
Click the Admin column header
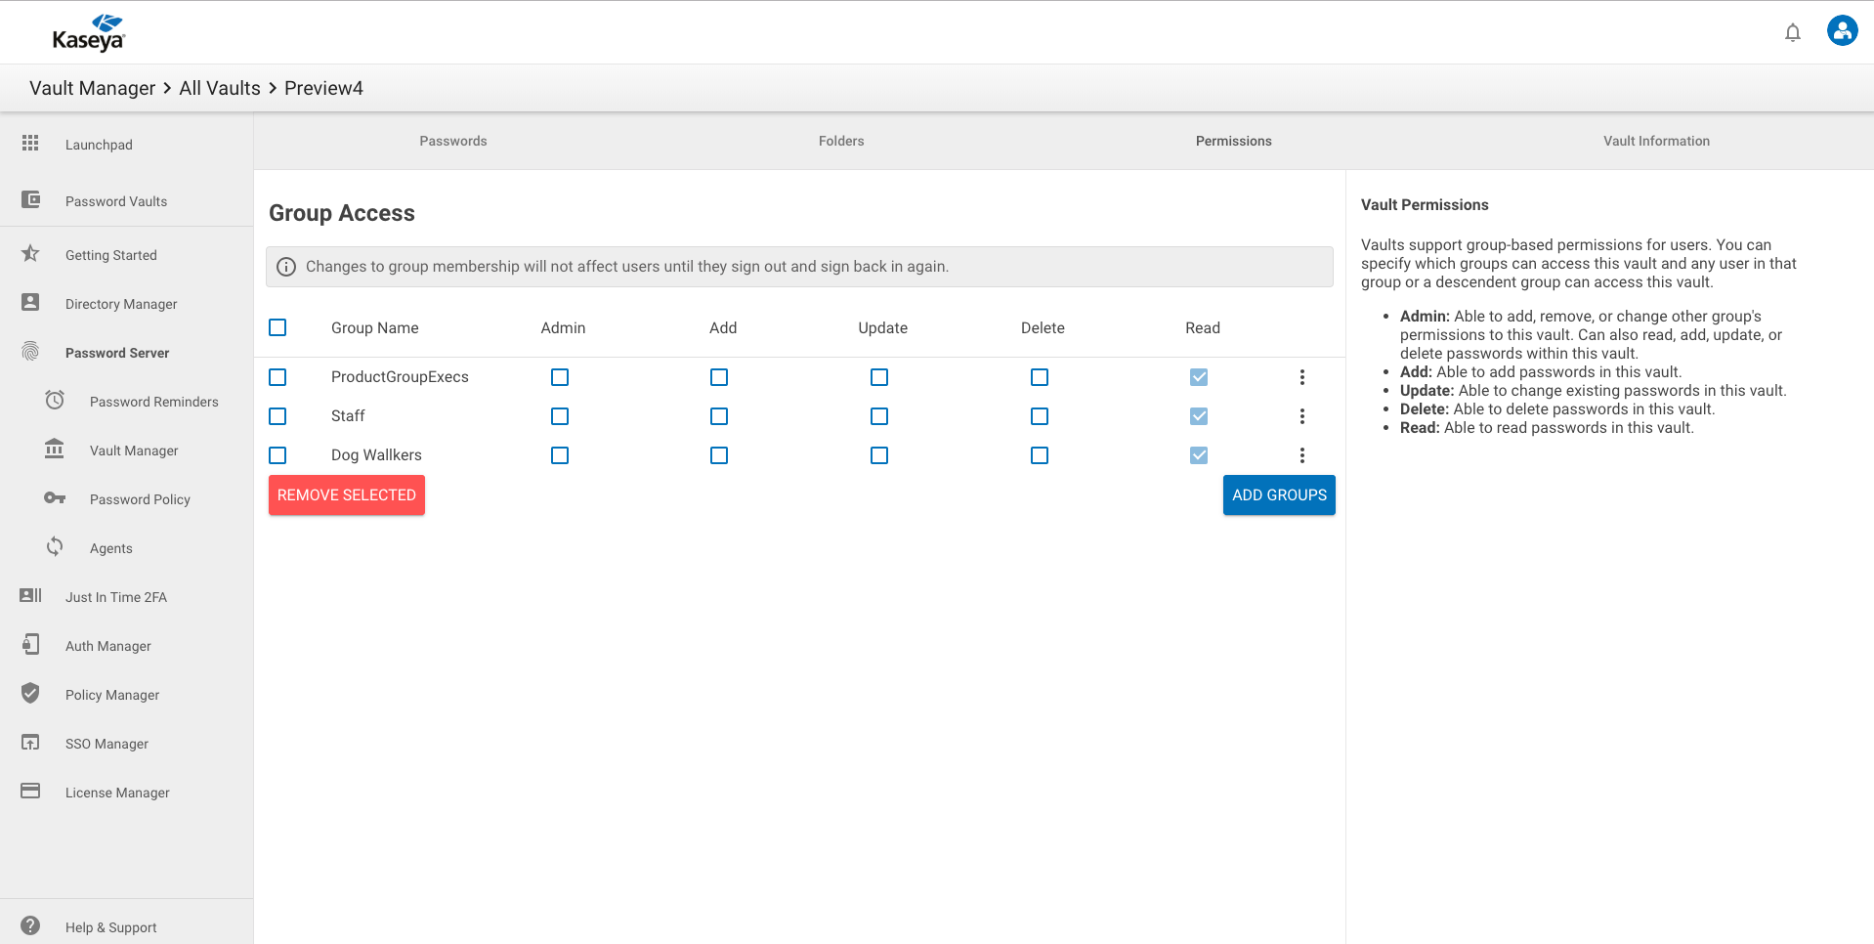[x=563, y=328]
